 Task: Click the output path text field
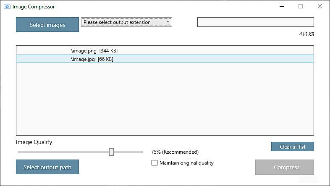pos(256,22)
